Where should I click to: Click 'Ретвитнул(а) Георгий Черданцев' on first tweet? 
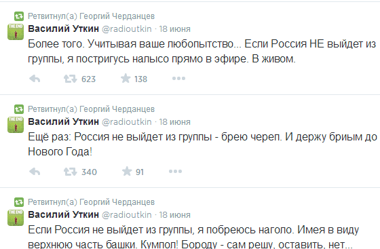[91, 16]
